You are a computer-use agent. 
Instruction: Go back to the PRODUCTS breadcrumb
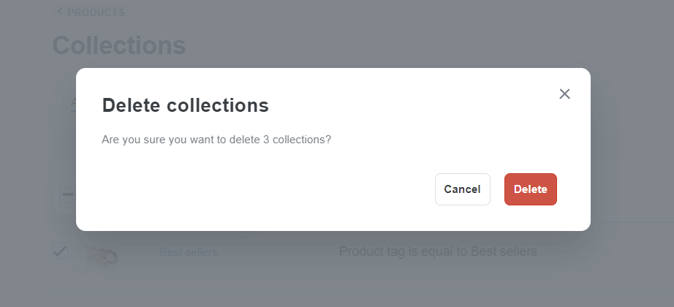pos(96,12)
